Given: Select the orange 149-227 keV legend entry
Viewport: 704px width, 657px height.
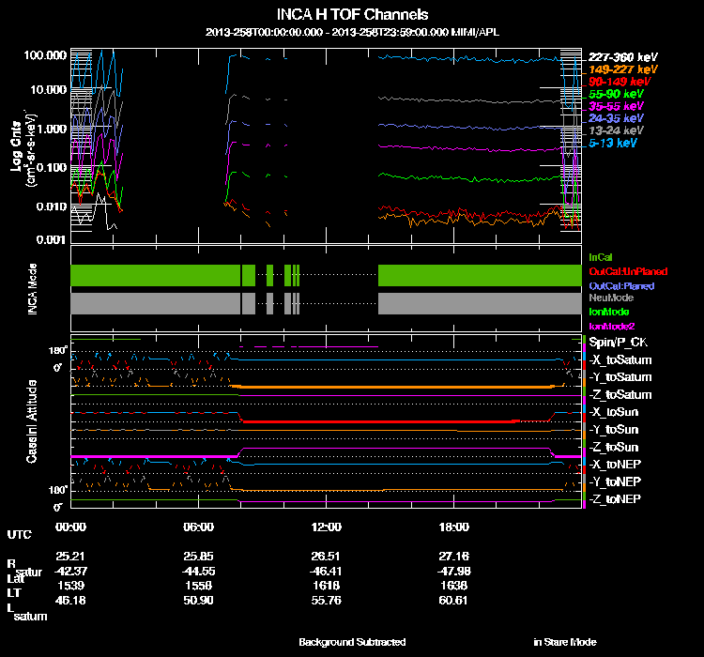Looking at the screenshot, I should tap(623, 69).
